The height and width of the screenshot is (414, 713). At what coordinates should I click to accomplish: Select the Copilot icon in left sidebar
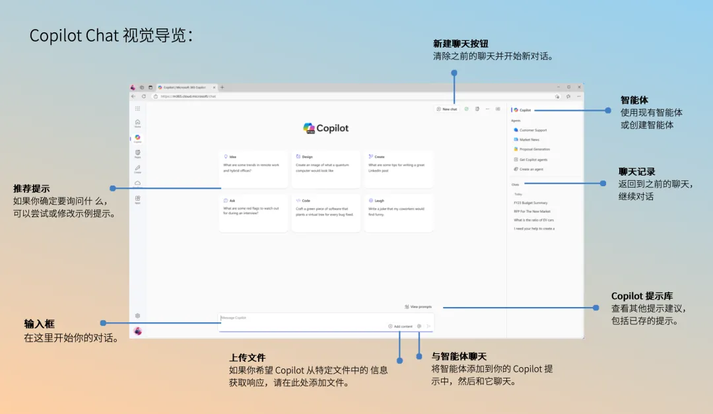(x=137, y=138)
